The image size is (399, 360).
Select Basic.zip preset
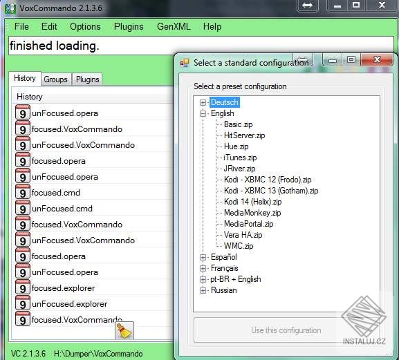click(238, 124)
